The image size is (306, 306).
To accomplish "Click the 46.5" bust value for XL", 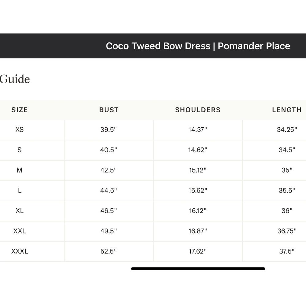I will click(109, 211).
